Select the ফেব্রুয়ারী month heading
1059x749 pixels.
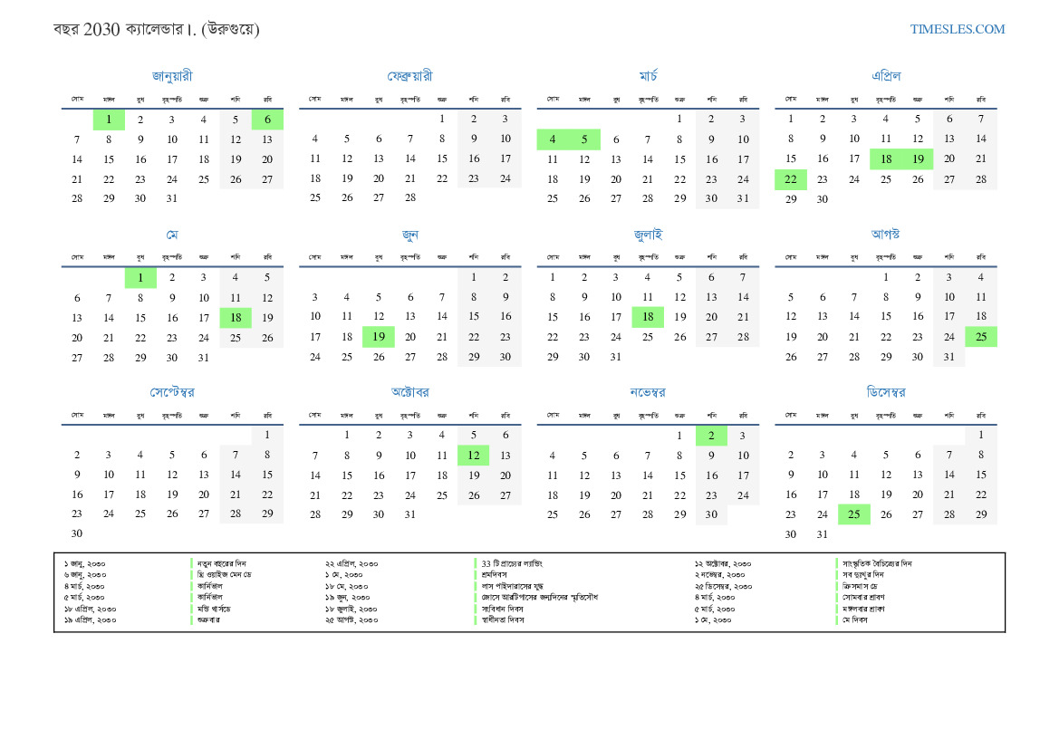410,76
